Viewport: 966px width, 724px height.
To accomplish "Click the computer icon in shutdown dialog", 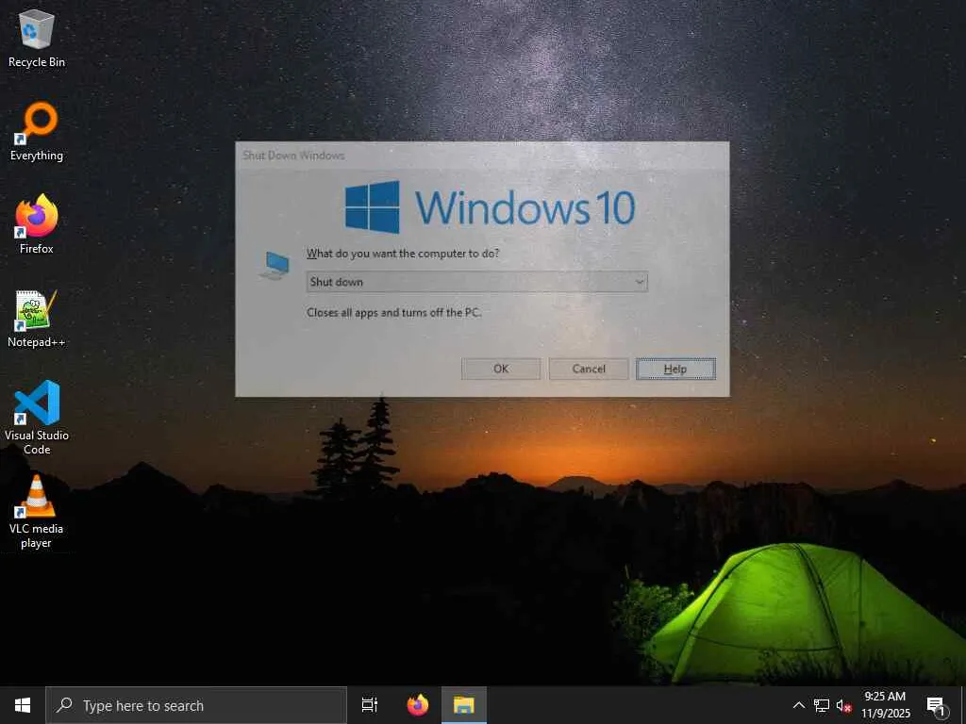I will click(275, 266).
